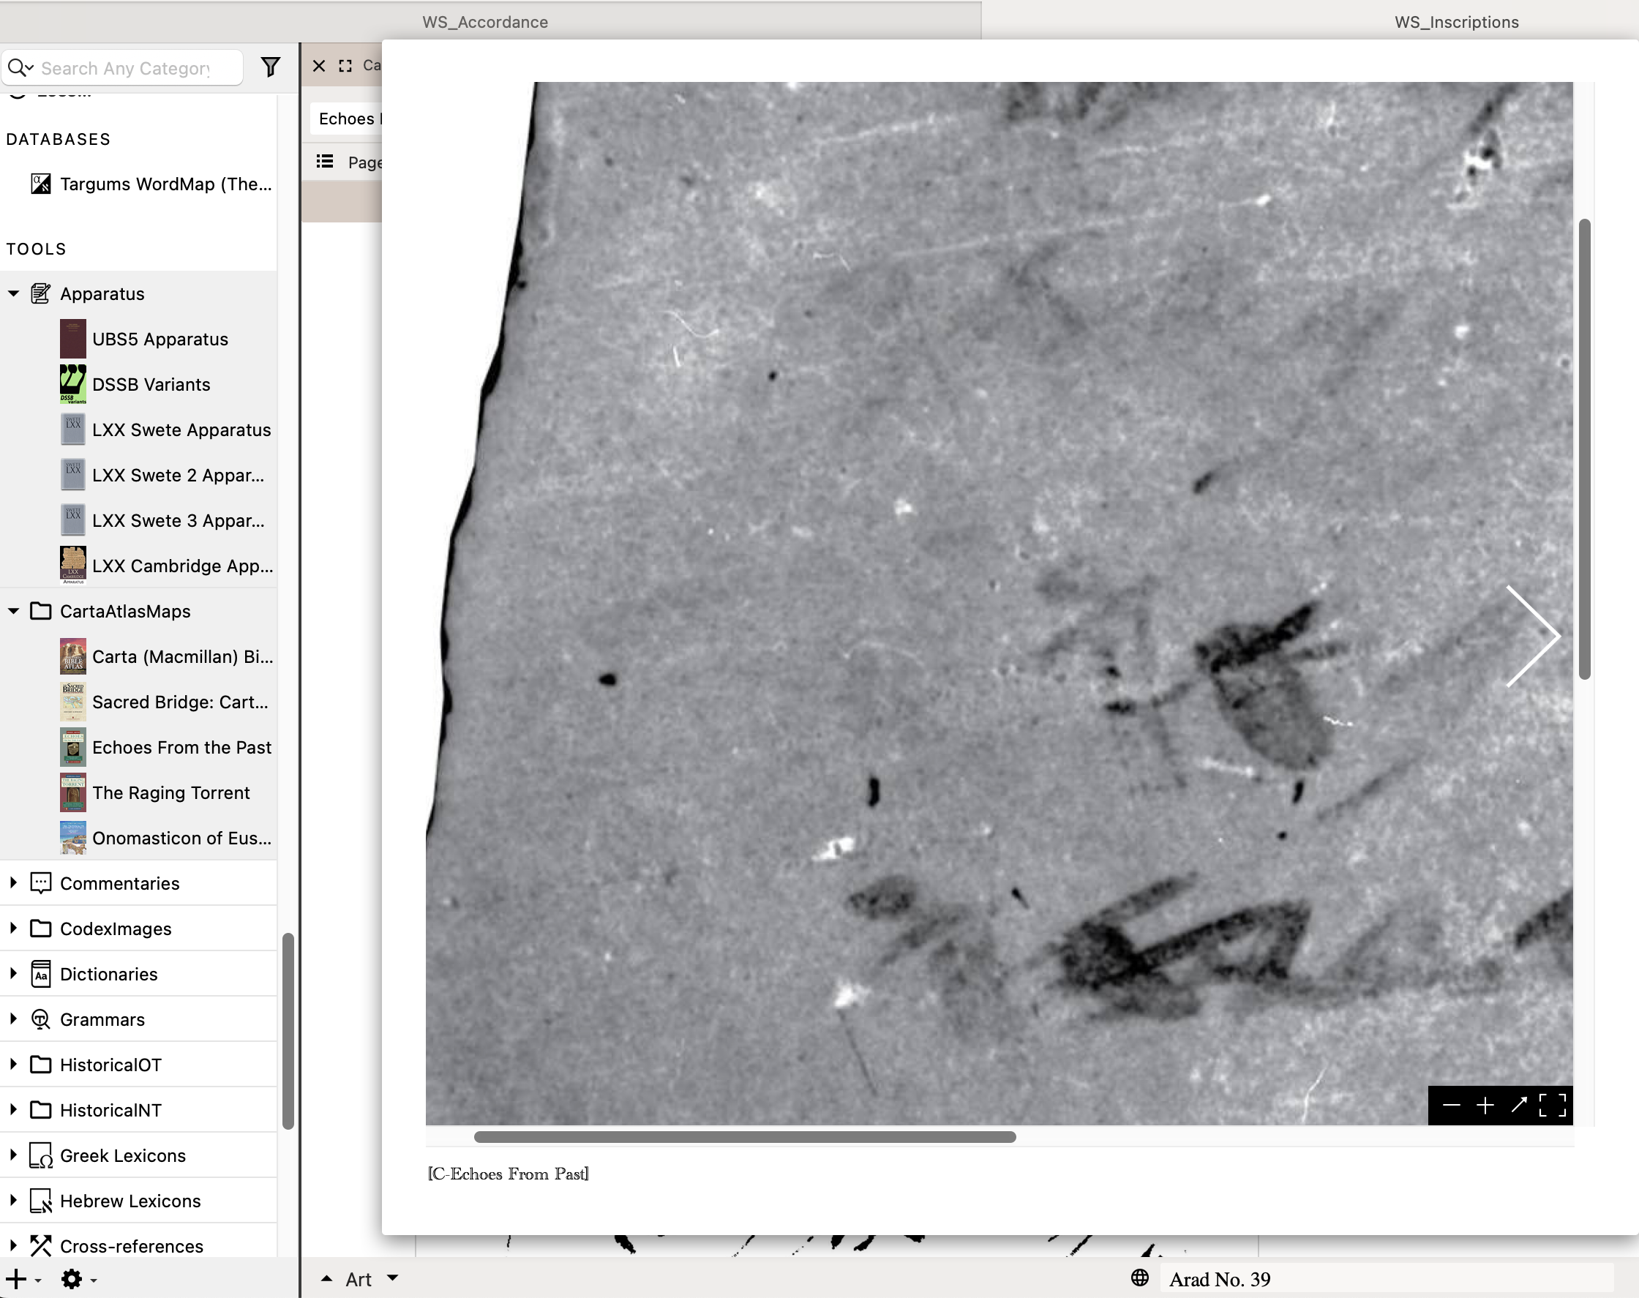This screenshot has width=1639, height=1298.
Task: Zoom in with the image plus button
Action: point(1485,1105)
